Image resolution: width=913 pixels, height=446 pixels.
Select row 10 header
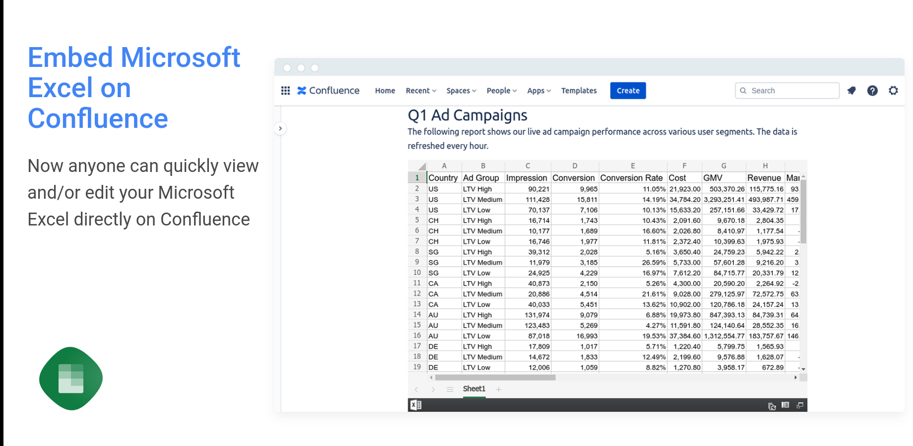tap(417, 273)
